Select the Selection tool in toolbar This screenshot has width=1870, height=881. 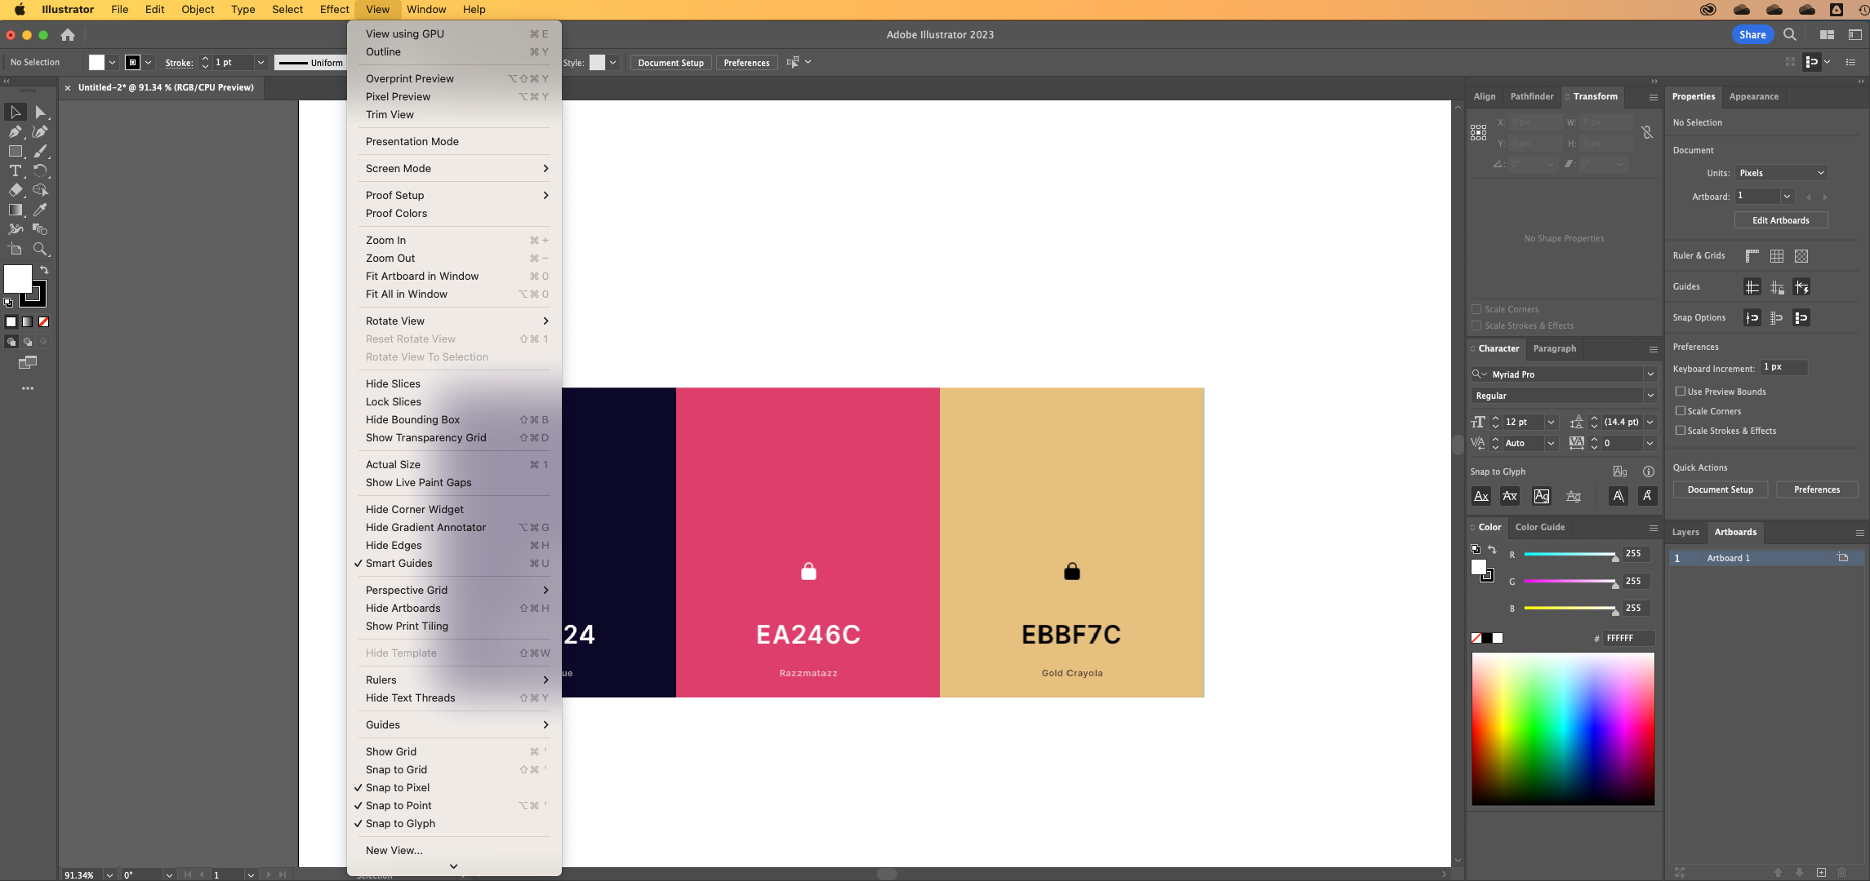(x=16, y=111)
